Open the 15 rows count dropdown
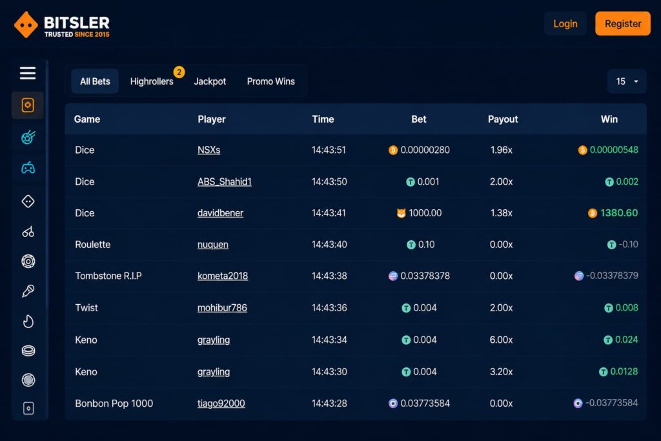The width and height of the screenshot is (661, 441). tap(626, 81)
